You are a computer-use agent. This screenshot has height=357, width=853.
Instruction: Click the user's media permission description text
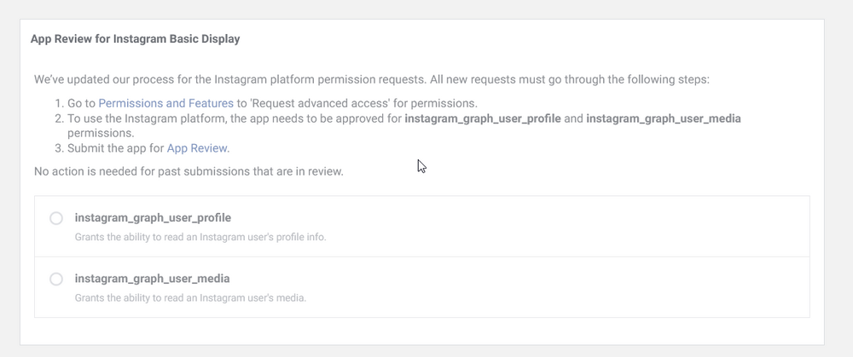(190, 298)
